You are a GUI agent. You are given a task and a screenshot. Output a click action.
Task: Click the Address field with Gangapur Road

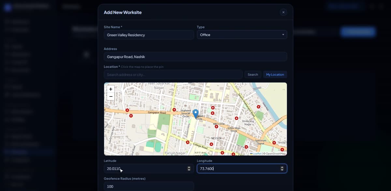coord(195,57)
